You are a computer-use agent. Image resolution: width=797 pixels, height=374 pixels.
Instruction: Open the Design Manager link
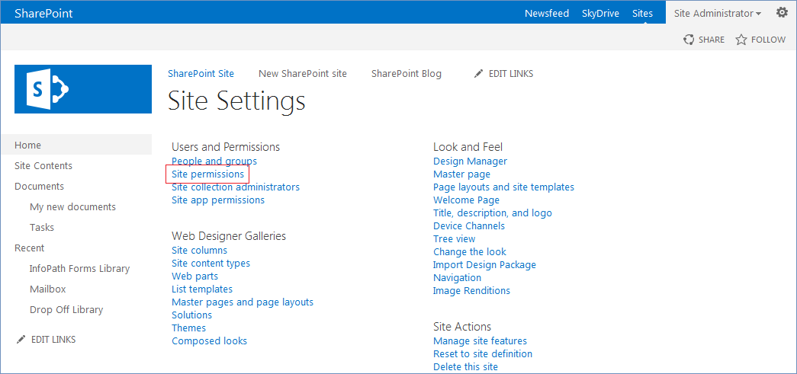point(470,161)
